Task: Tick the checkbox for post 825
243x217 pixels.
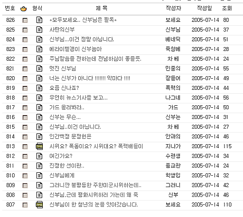Action: click(25, 30)
